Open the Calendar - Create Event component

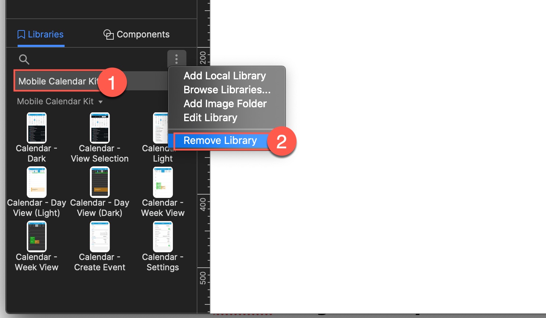(99, 236)
